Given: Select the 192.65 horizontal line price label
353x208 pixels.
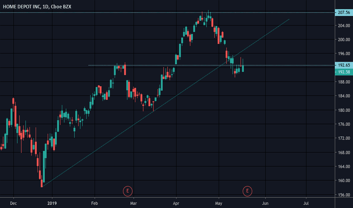Looking at the screenshot, I should point(344,65).
